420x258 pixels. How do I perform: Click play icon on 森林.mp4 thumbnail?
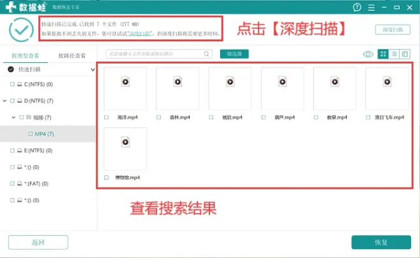pos(178,82)
